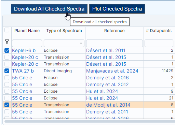This screenshot has width=175, height=125.
Task: Uncheck the Kepler-6 b row checkbox
Action: (x=7, y=50)
